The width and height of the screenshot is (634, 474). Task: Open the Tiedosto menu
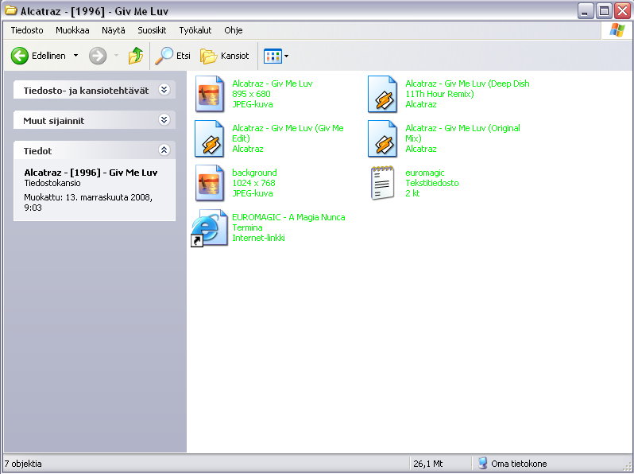[x=27, y=30]
